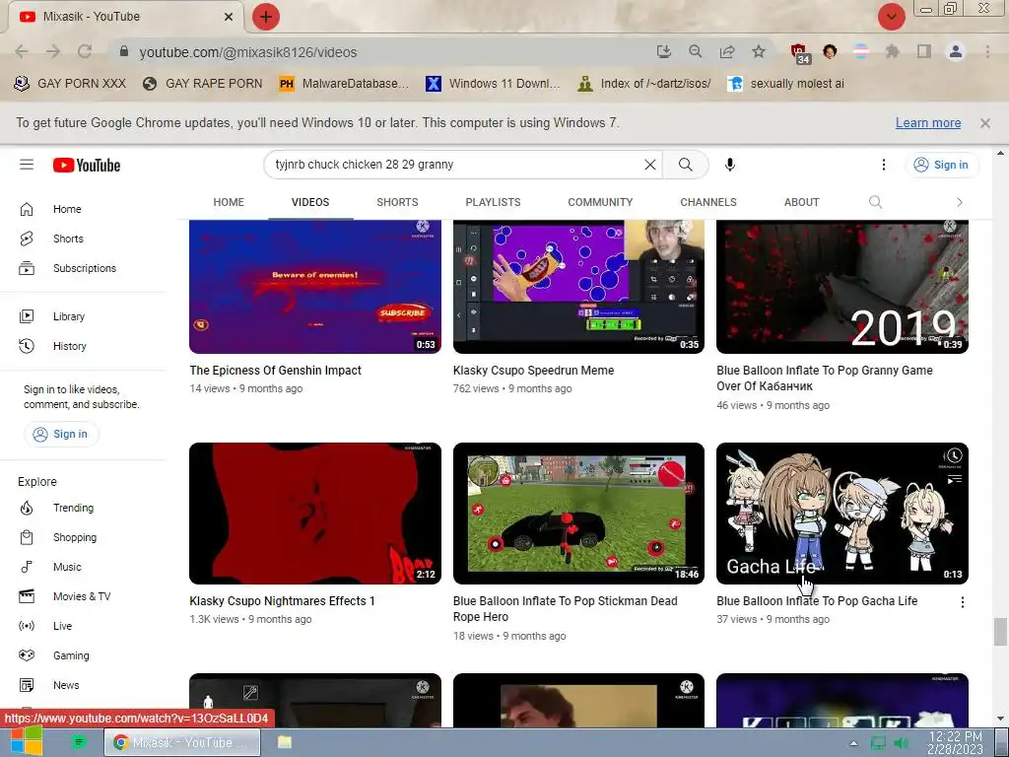Open Gacha Life video three-dot options
Screen dimensions: 1009x757
coord(962,602)
